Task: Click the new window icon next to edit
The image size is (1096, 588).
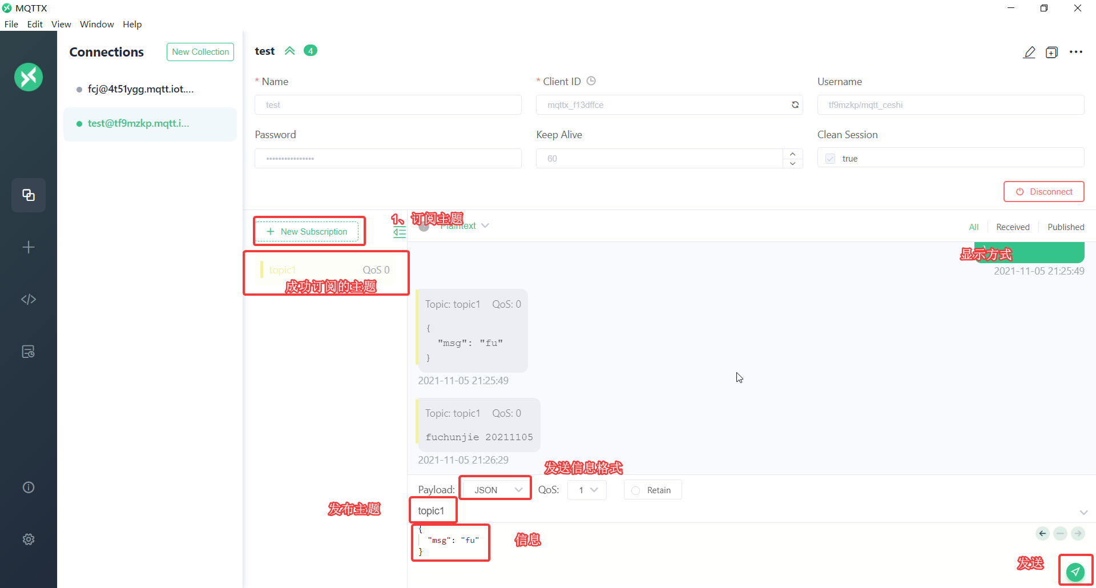Action: click(1051, 53)
